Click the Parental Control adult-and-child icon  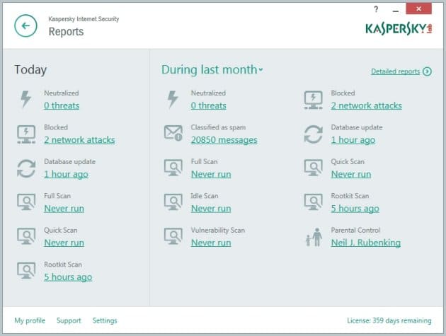click(x=314, y=237)
